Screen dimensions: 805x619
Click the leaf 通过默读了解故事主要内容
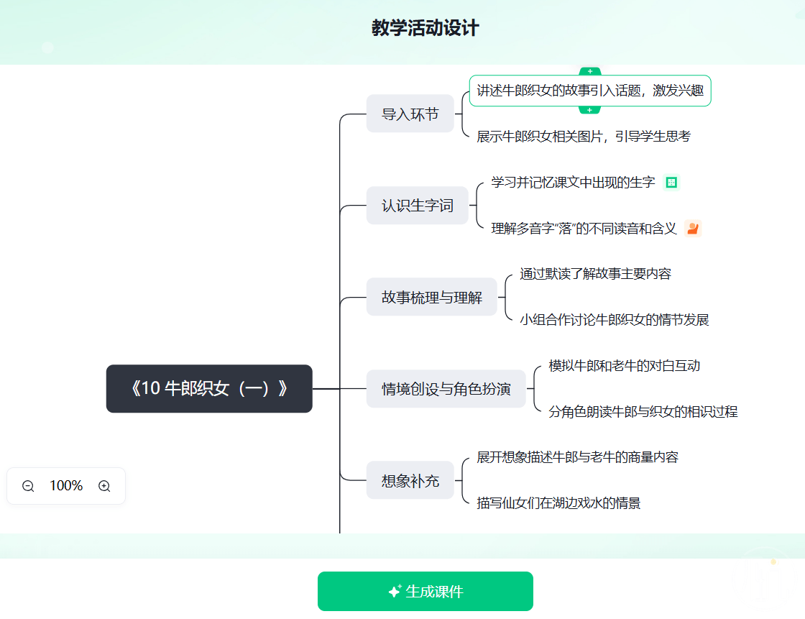(596, 274)
